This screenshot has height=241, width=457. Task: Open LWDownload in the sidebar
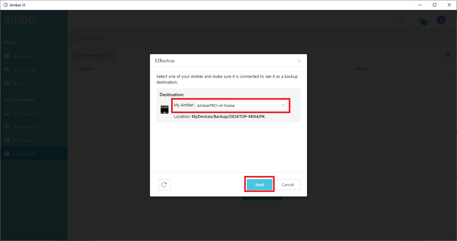tap(34, 127)
